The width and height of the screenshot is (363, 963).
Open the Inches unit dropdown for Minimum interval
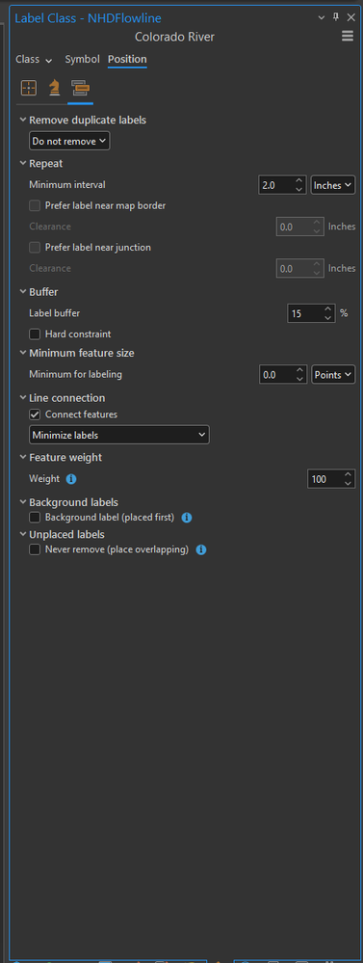point(333,185)
